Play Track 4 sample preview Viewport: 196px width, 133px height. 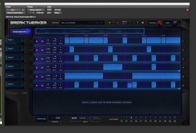click(37, 68)
